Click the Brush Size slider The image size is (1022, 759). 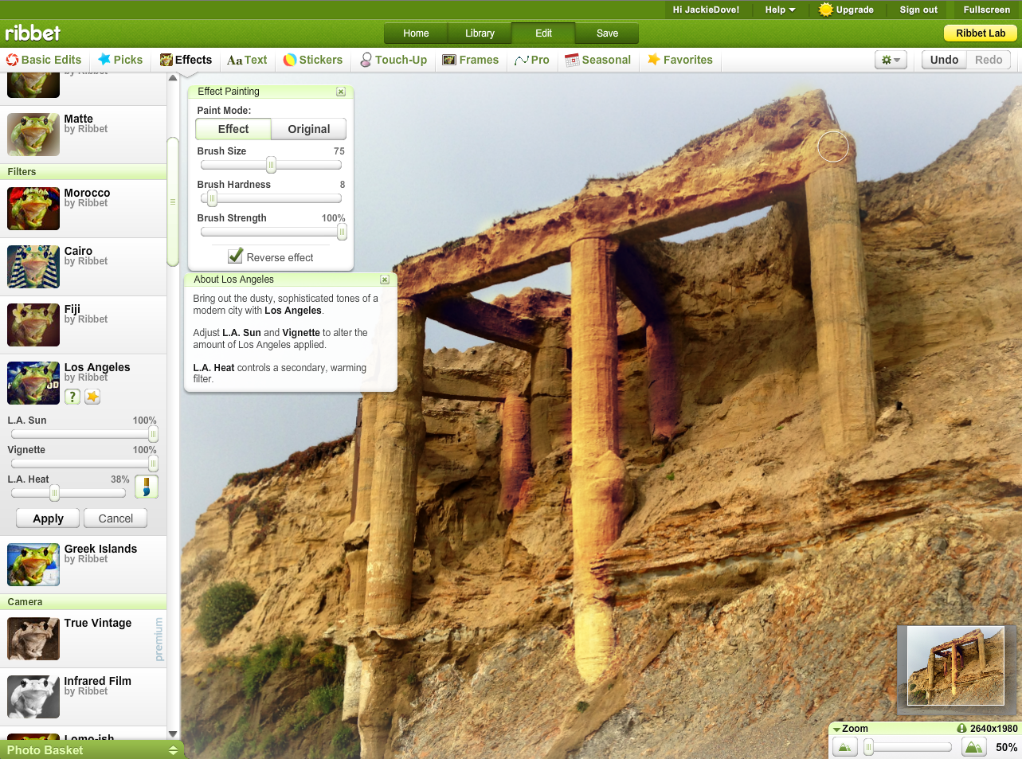click(271, 165)
